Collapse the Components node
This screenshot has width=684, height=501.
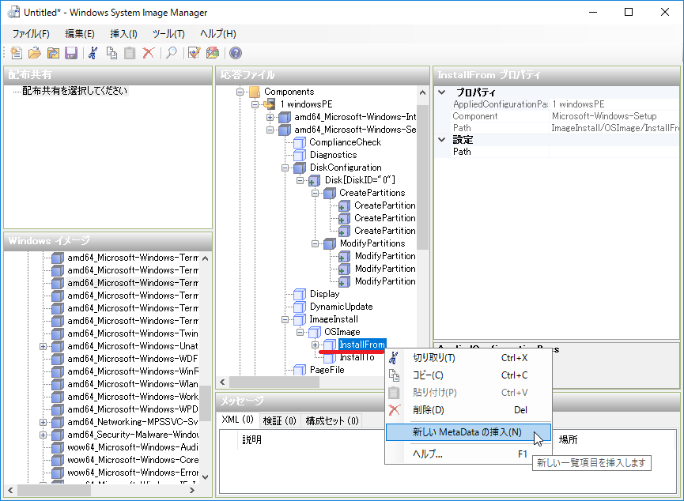tap(240, 92)
